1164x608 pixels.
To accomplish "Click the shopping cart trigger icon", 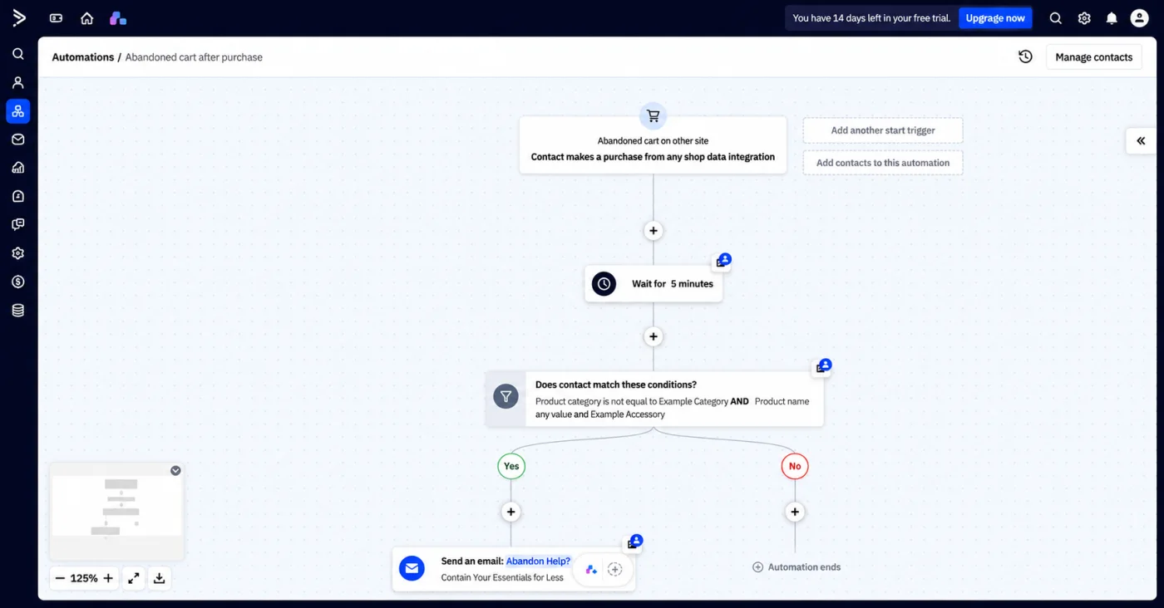I will 654,116.
